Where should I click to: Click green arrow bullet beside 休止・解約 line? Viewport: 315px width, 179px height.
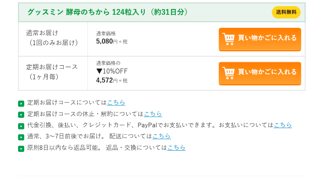(21, 115)
